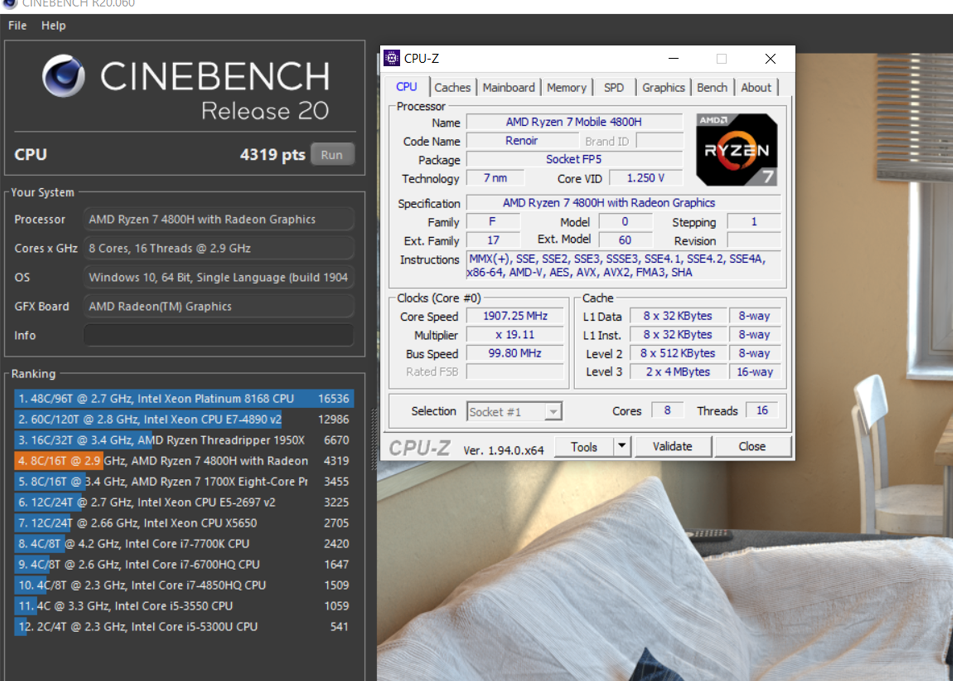The width and height of the screenshot is (953, 681).
Task: Select the highlighted Ryzen 7 4800H ranking row
Action: [184, 461]
